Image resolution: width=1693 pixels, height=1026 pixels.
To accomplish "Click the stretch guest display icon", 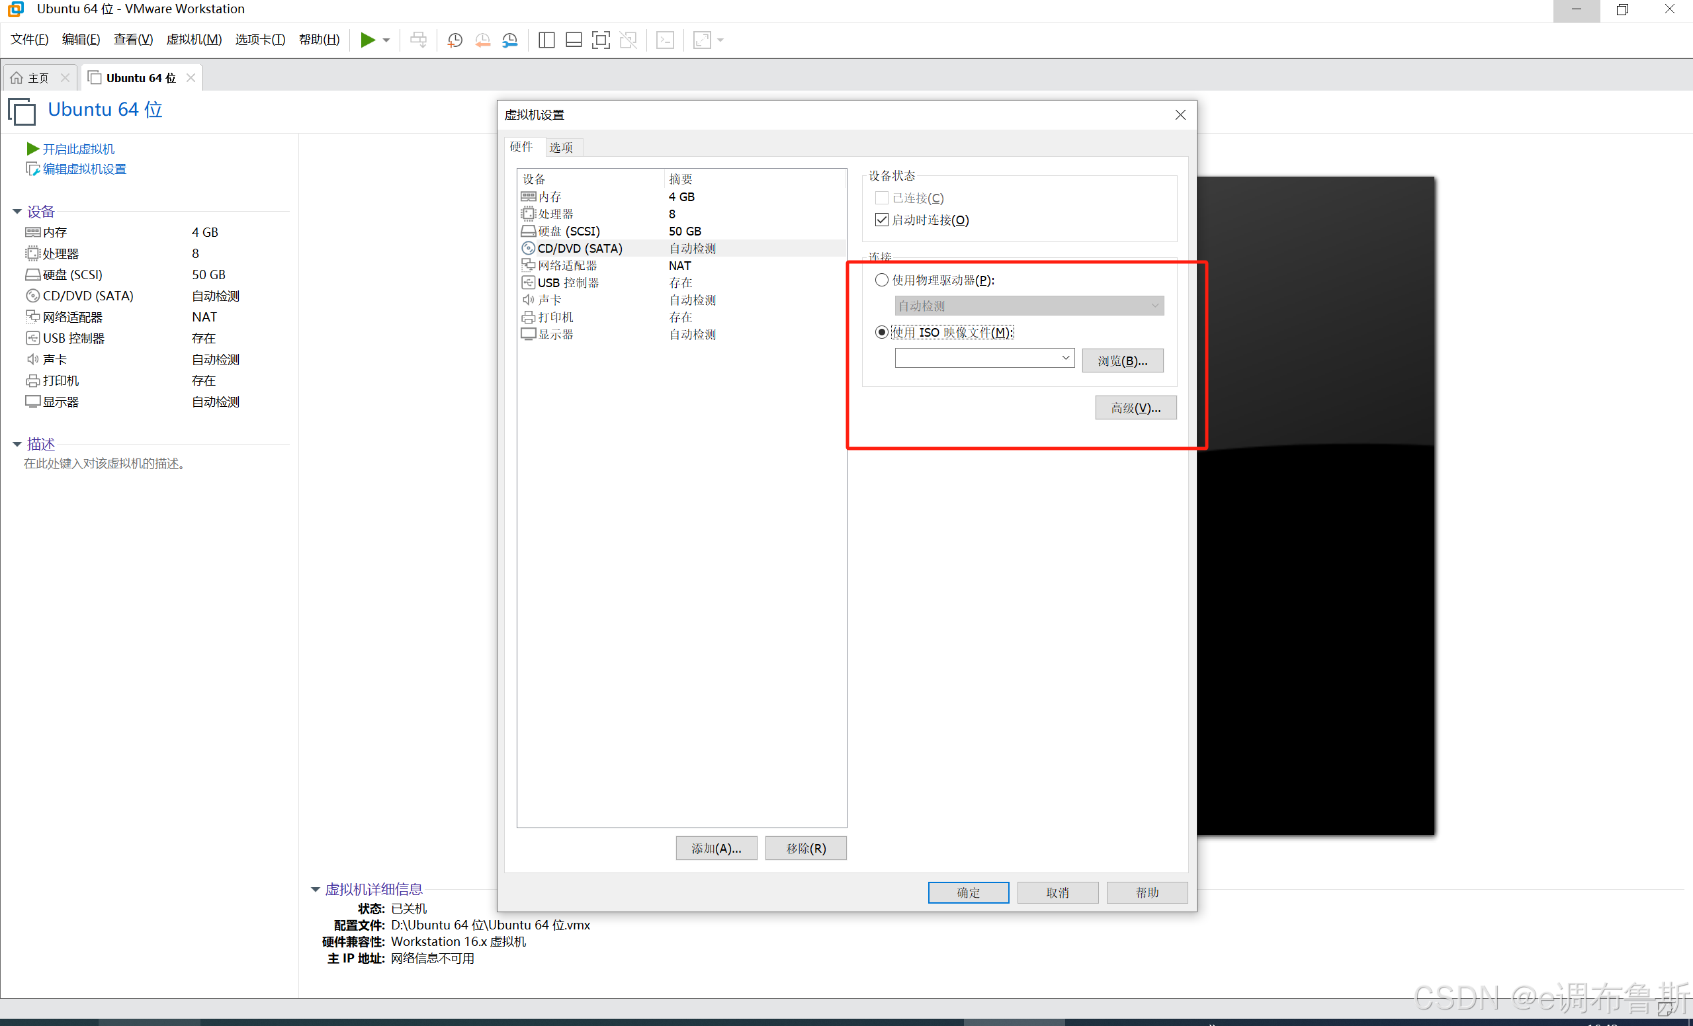I will point(701,40).
